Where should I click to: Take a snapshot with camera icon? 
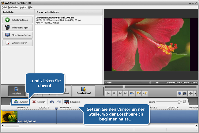[185, 93]
